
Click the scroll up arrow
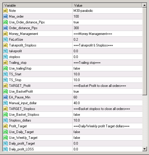pyautogui.click(x=145, y=5)
